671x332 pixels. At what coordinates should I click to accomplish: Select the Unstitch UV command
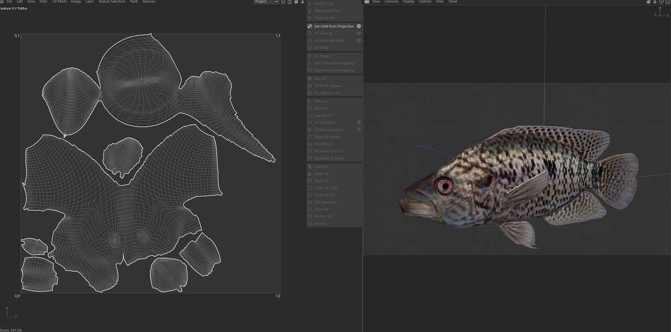[334, 144]
